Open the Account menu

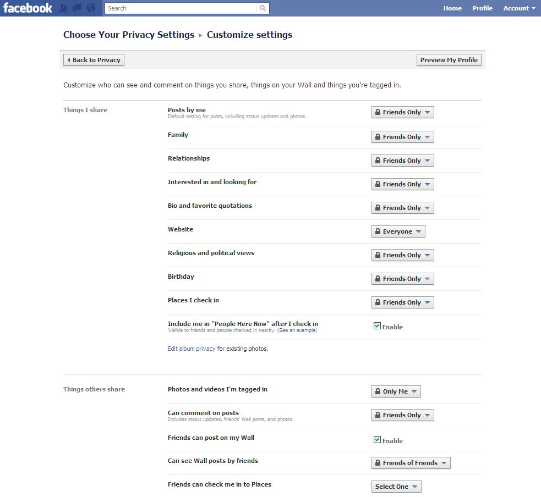tap(519, 8)
